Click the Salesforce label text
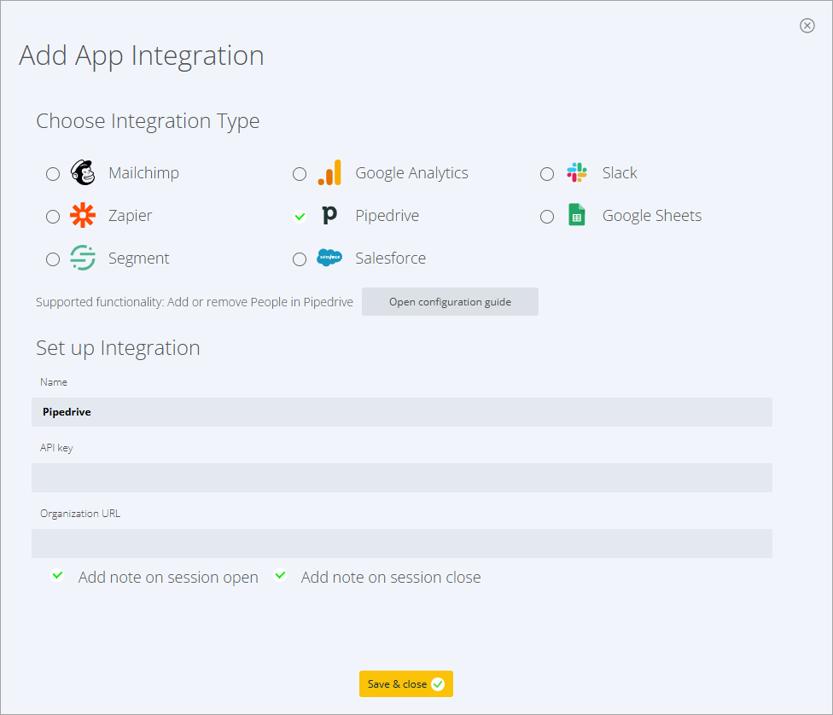 391,259
